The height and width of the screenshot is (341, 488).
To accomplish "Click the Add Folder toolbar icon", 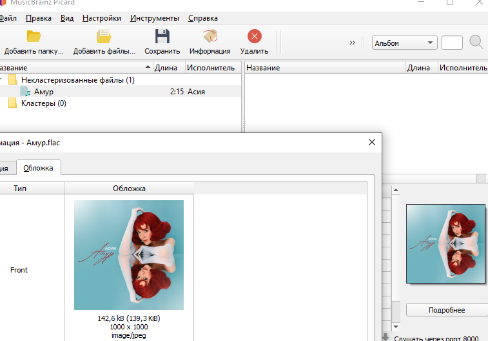I will (x=34, y=36).
